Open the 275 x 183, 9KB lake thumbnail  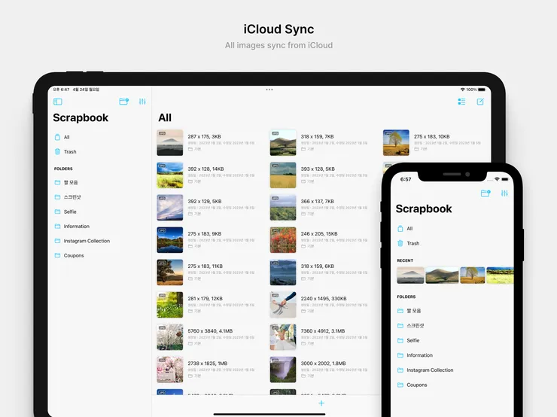coord(170,240)
